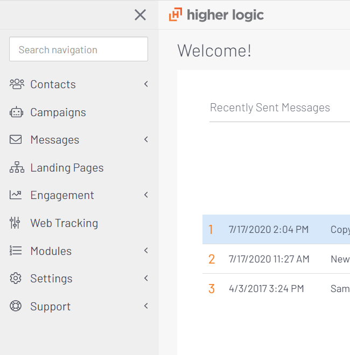Viewport: 350px width, 355px height.
Task: Click the Modules numbered list icon
Action: [x=16, y=251]
